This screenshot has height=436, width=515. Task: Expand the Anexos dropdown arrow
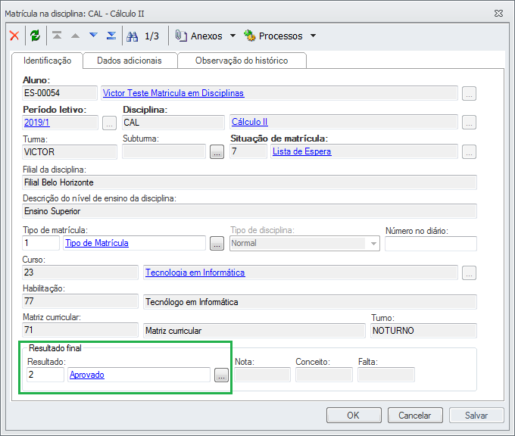[233, 36]
